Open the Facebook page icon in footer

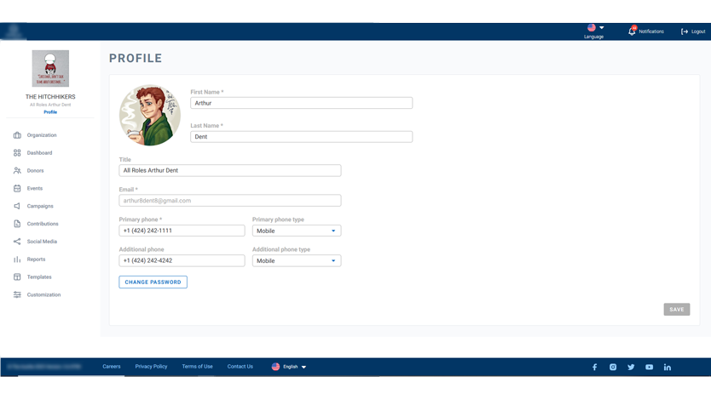pos(594,368)
